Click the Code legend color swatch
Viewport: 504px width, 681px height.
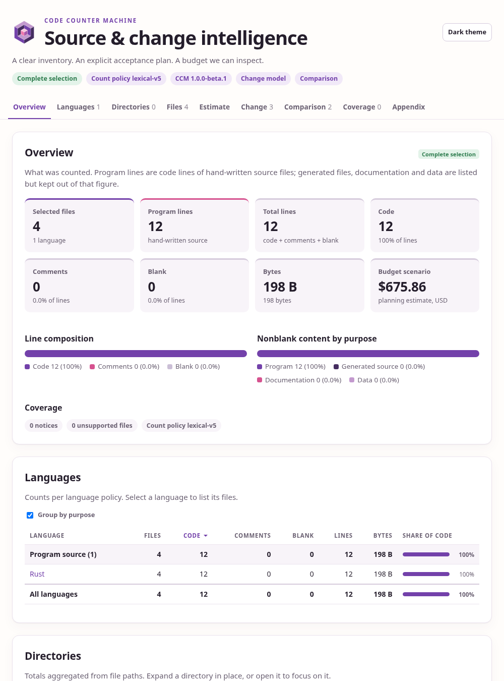(x=27, y=367)
